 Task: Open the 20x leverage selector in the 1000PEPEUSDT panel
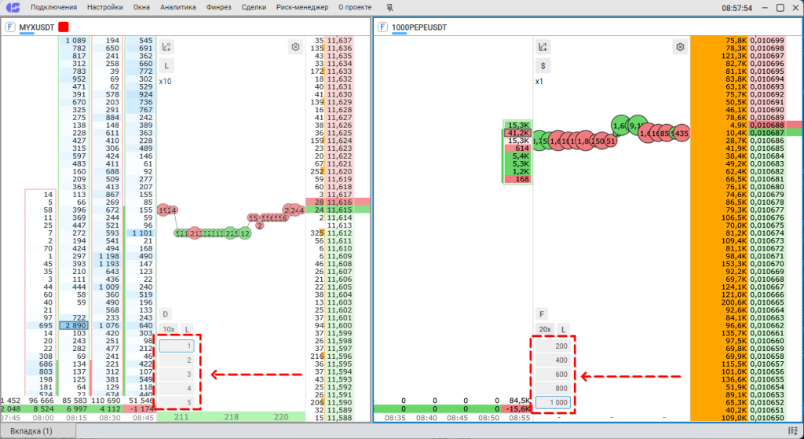pyautogui.click(x=543, y=329)
